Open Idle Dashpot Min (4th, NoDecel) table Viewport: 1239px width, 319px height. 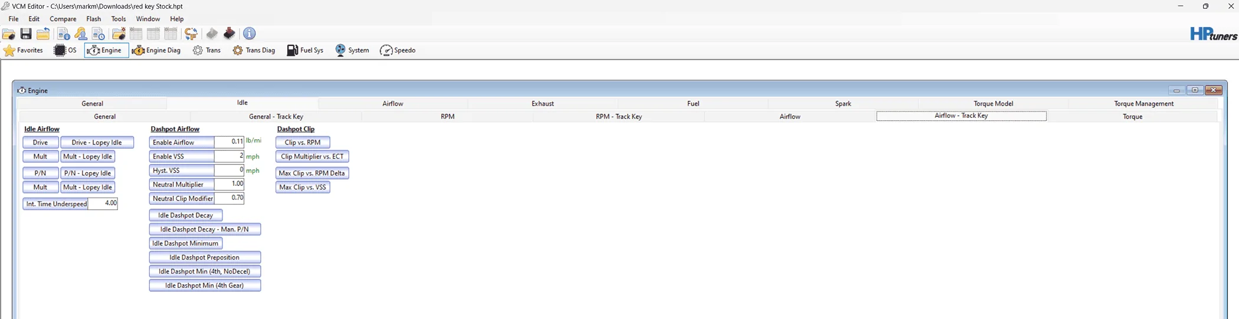pyautogui.click(x=205, y=272)
